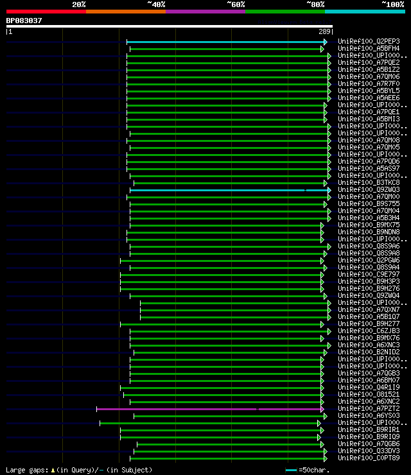Open the UniRef100_Q33DV3 entry
Viewport: 411px width, 475px height.
[369, 451]
